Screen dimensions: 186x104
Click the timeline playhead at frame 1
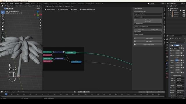point(6,94)
